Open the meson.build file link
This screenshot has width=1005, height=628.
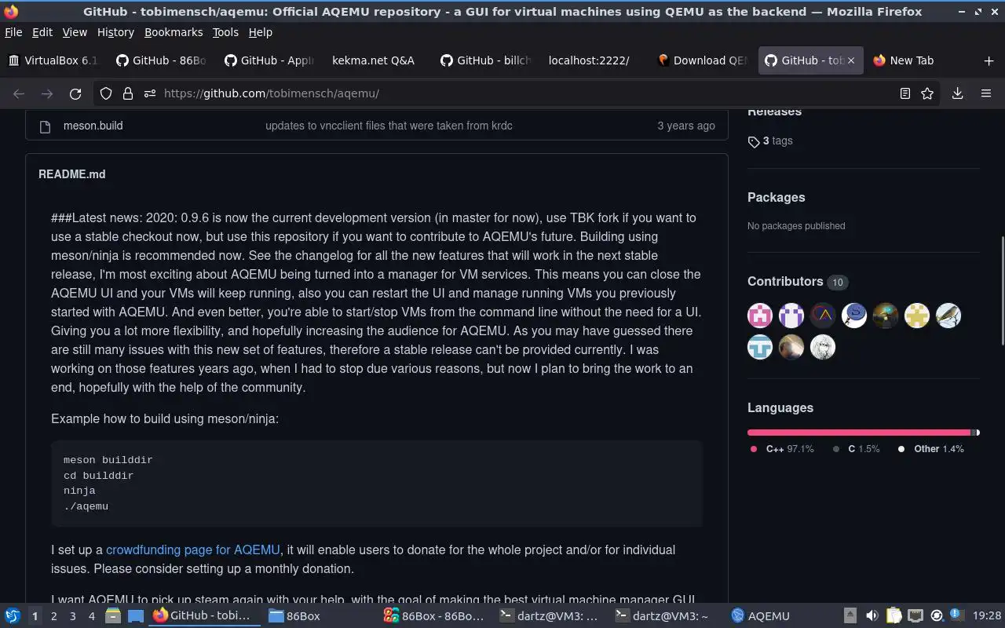click(x=93, y=126)
